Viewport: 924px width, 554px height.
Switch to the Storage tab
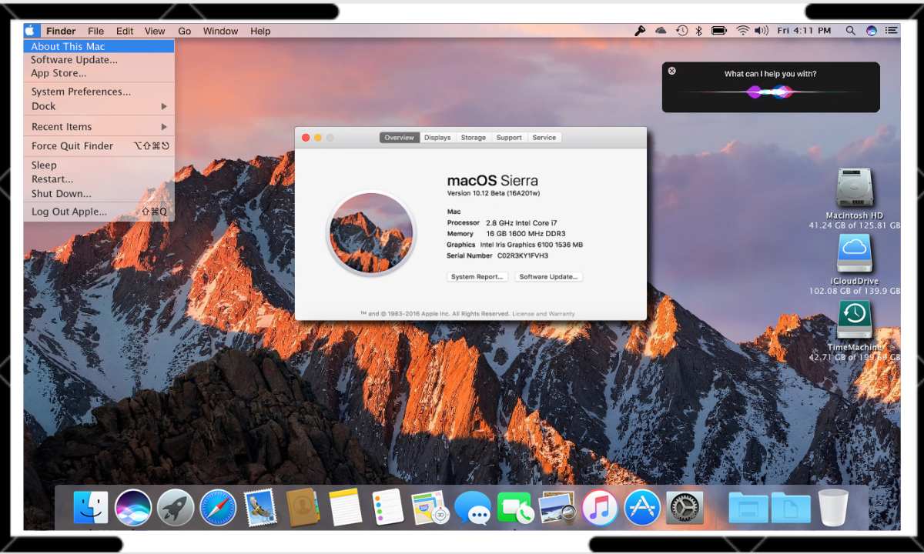coord(474,138)
